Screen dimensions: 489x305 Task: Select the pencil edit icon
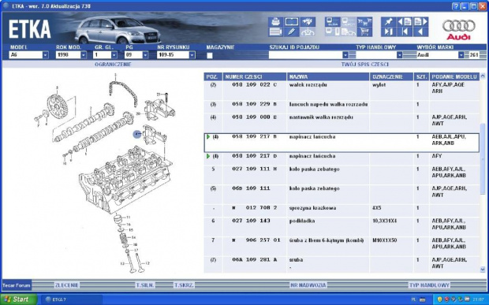292,32
